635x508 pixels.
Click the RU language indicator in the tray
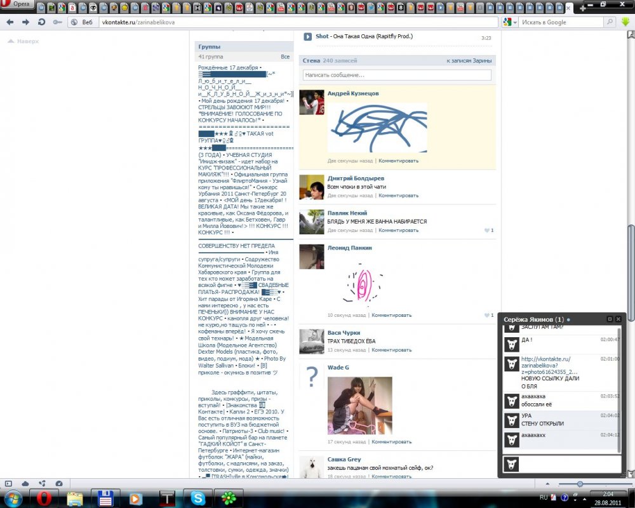[544, 497]
